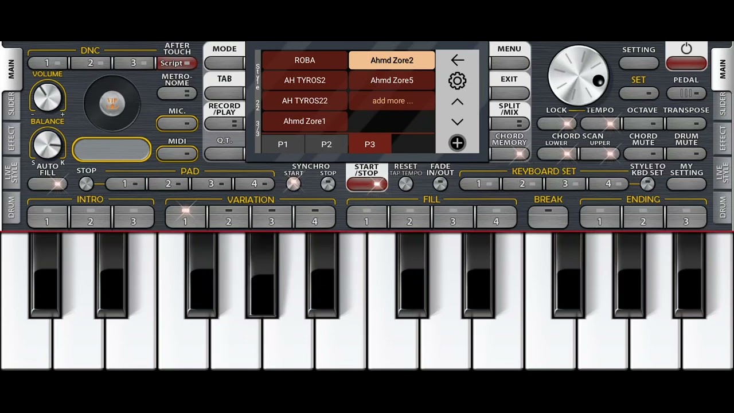Tap the Reset Tap Tempo button
734x413 pixels.
tap(405, 184)
